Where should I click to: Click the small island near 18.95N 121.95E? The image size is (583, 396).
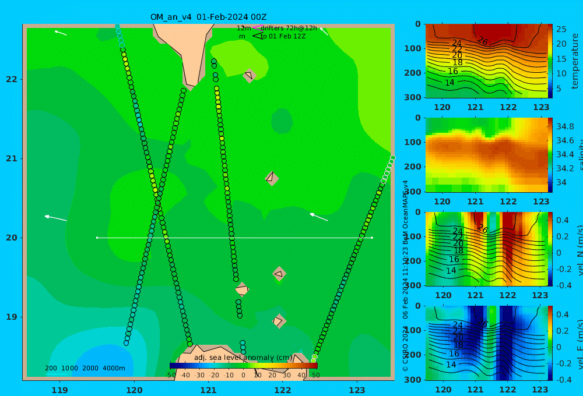tap(279, 321)
